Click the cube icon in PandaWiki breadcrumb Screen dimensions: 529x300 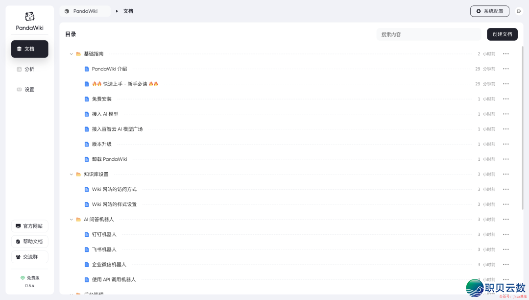point(67,11)
